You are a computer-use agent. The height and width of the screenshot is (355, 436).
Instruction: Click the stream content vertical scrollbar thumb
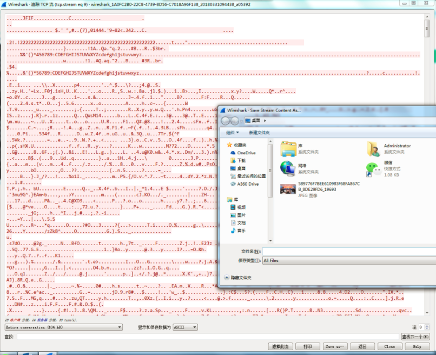click(427, 28)
